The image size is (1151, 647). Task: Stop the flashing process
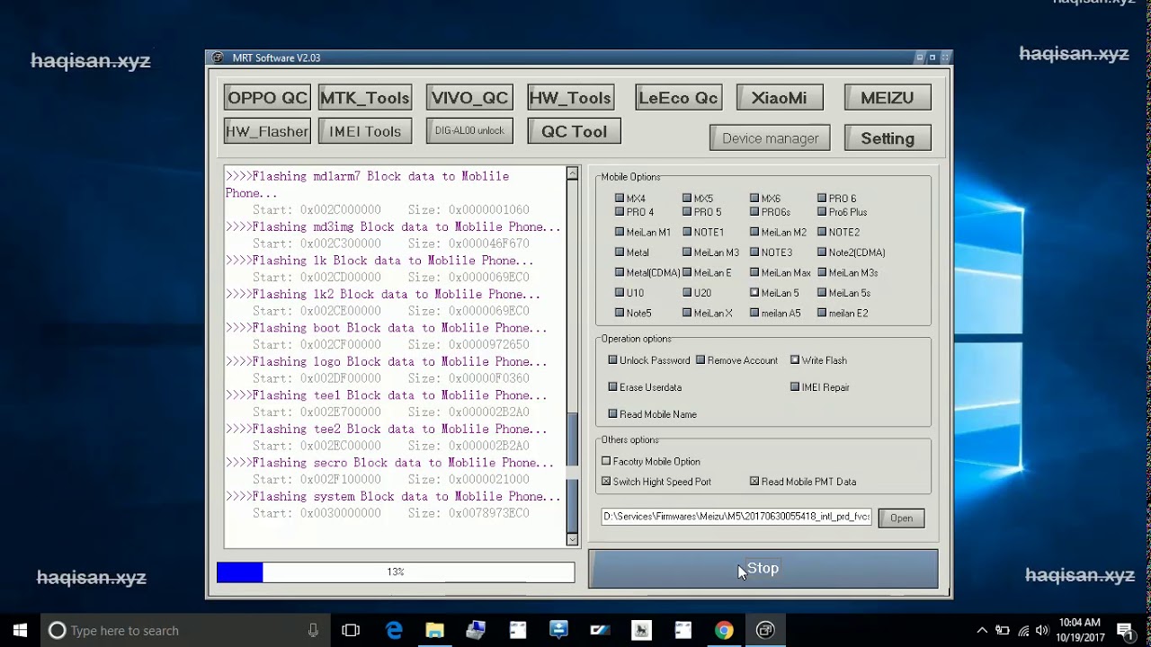(763, 569)
